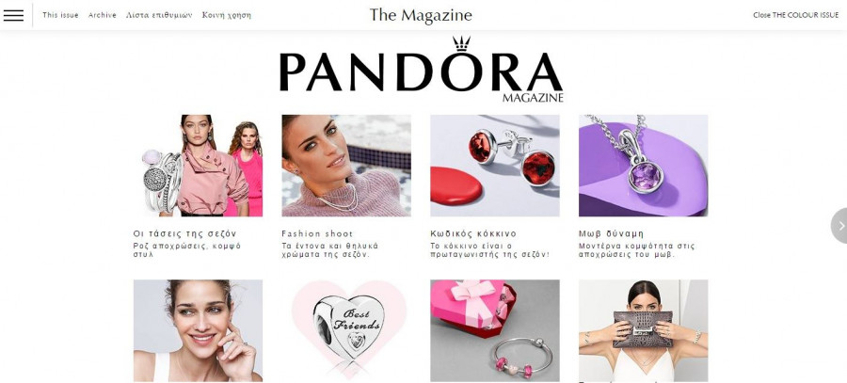Screen dimensions: 847x383
Task: Open the pink gift box bracelet thumbnail
Action: (495, 330)
